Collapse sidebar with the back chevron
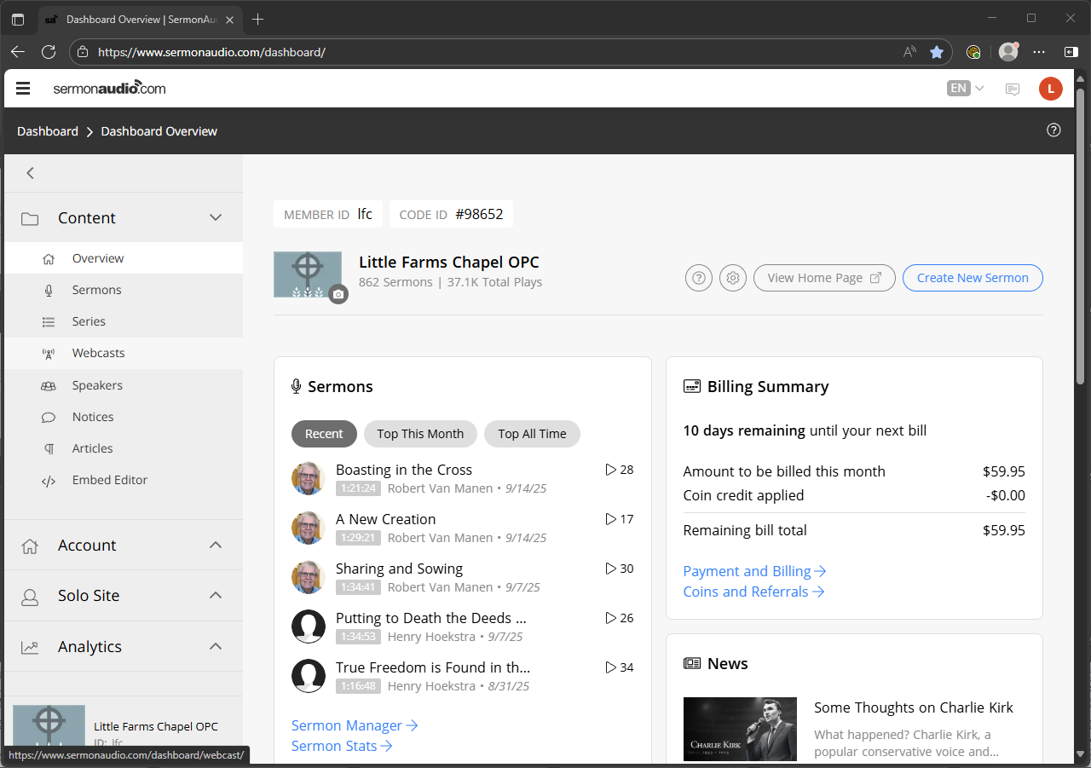This screenshot has height=768, width=1091. (31, 173)
